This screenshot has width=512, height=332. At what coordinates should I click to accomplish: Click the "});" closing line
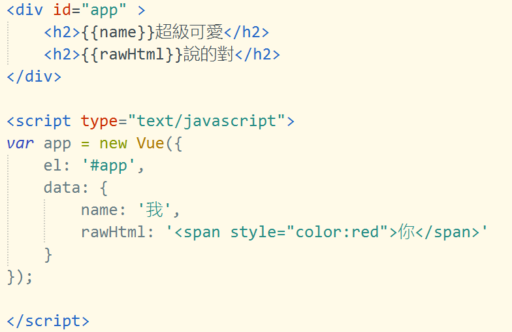20,277
